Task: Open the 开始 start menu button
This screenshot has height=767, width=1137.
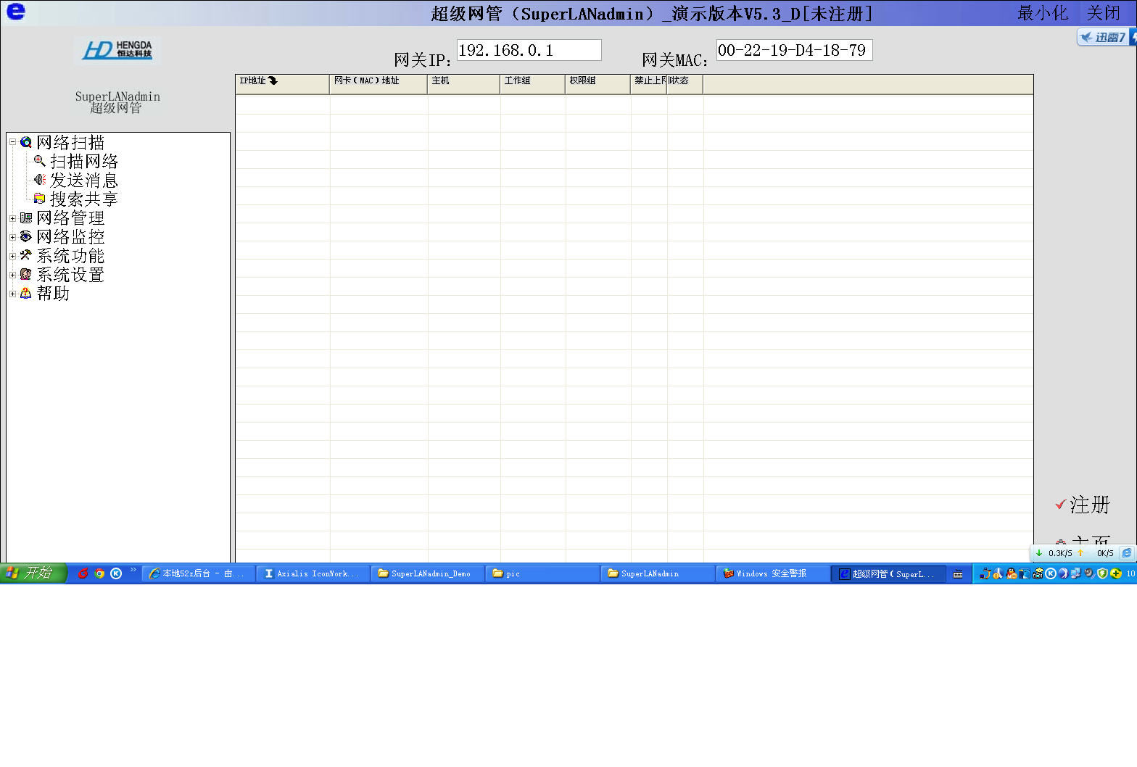Action: pyautogui.click(x=33, y=573)
